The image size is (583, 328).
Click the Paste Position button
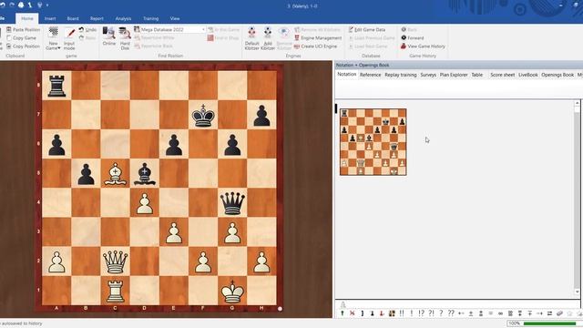23,29
